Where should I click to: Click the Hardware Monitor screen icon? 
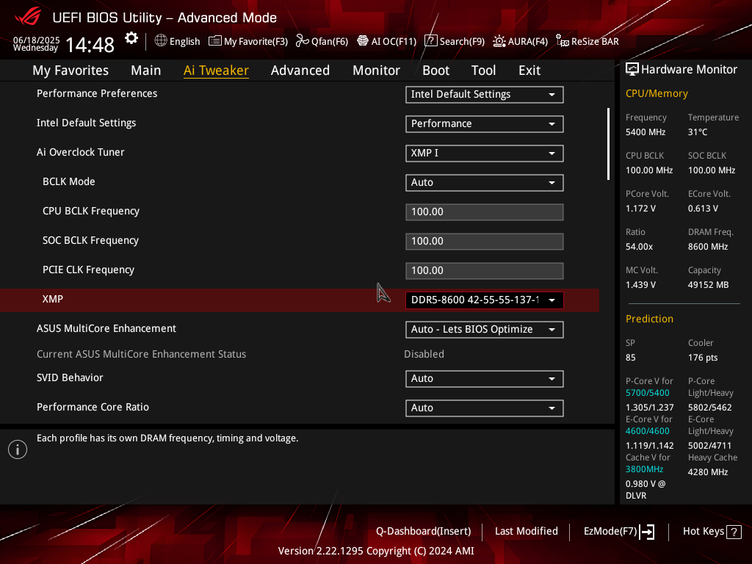coord(632,70)
